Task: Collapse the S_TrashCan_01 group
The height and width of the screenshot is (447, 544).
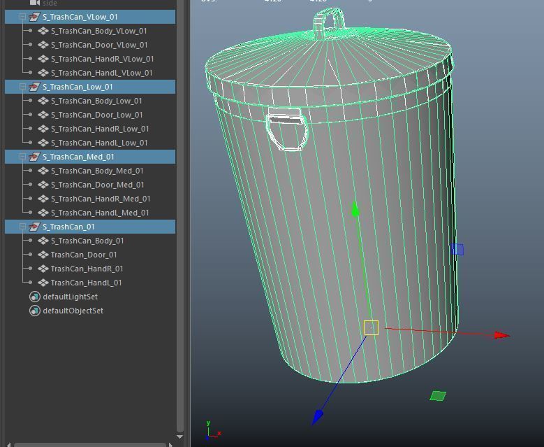Action: pos(22,227)
